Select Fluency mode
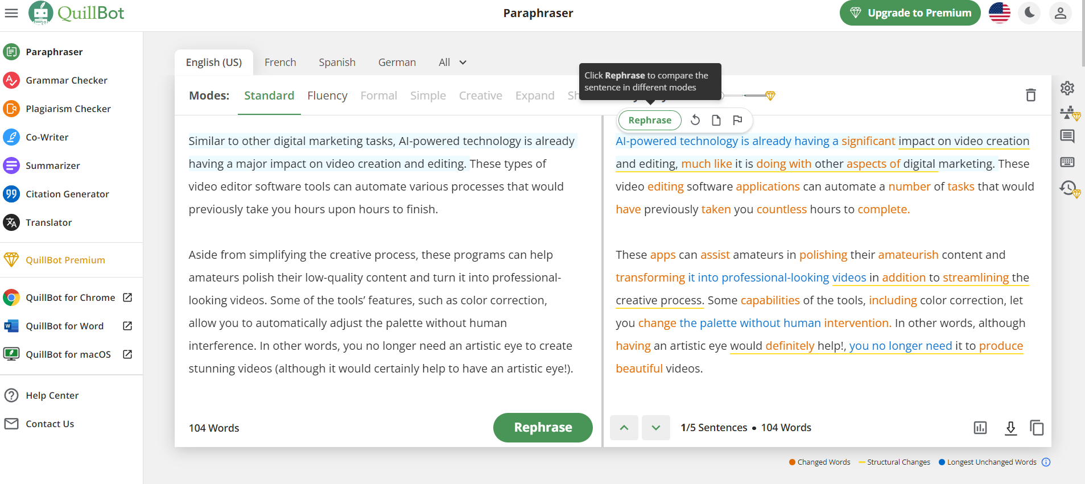 click(x=327, y=96)
